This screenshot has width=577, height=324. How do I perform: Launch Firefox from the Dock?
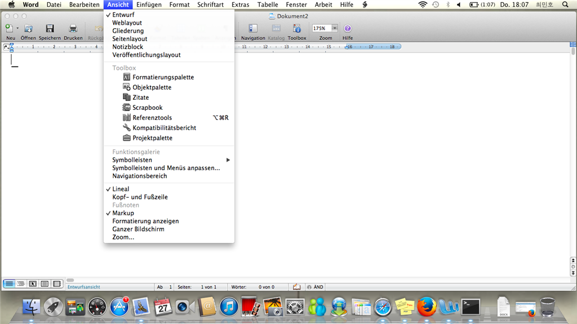427,307
